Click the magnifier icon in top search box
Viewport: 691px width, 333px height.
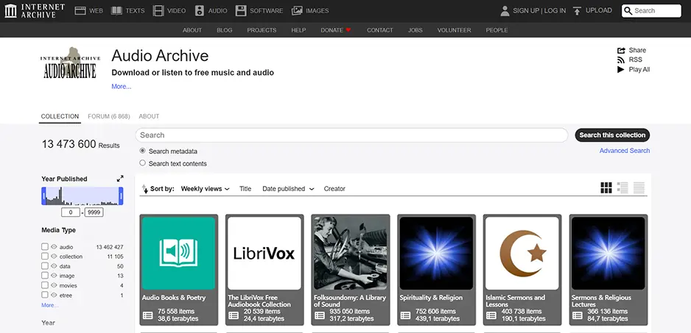tap(628, 10)
